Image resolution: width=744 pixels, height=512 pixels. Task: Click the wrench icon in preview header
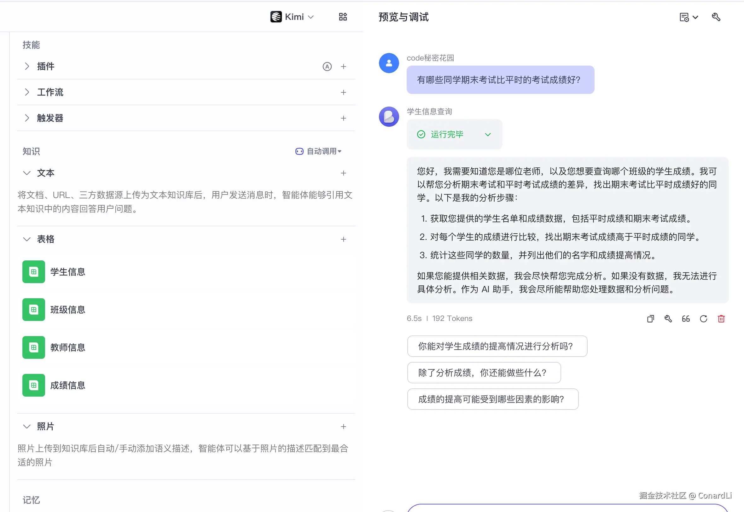pyautogui.click(x=716, y=17)
